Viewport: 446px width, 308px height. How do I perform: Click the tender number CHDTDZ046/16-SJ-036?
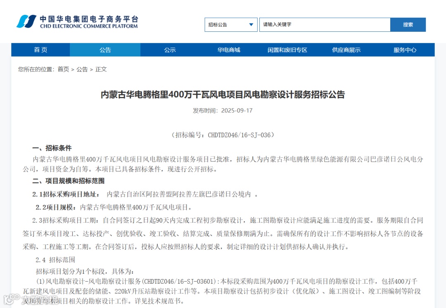click(239, 135)
